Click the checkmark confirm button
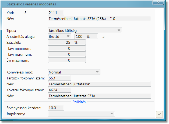This screenshot has height=124, width=169. [x=160, y=114]
